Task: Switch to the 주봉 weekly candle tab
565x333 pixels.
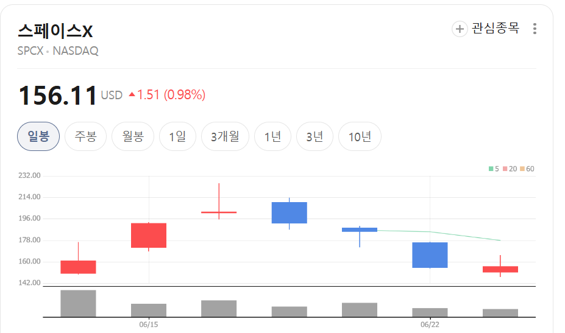Action: (x=85, y=136)
